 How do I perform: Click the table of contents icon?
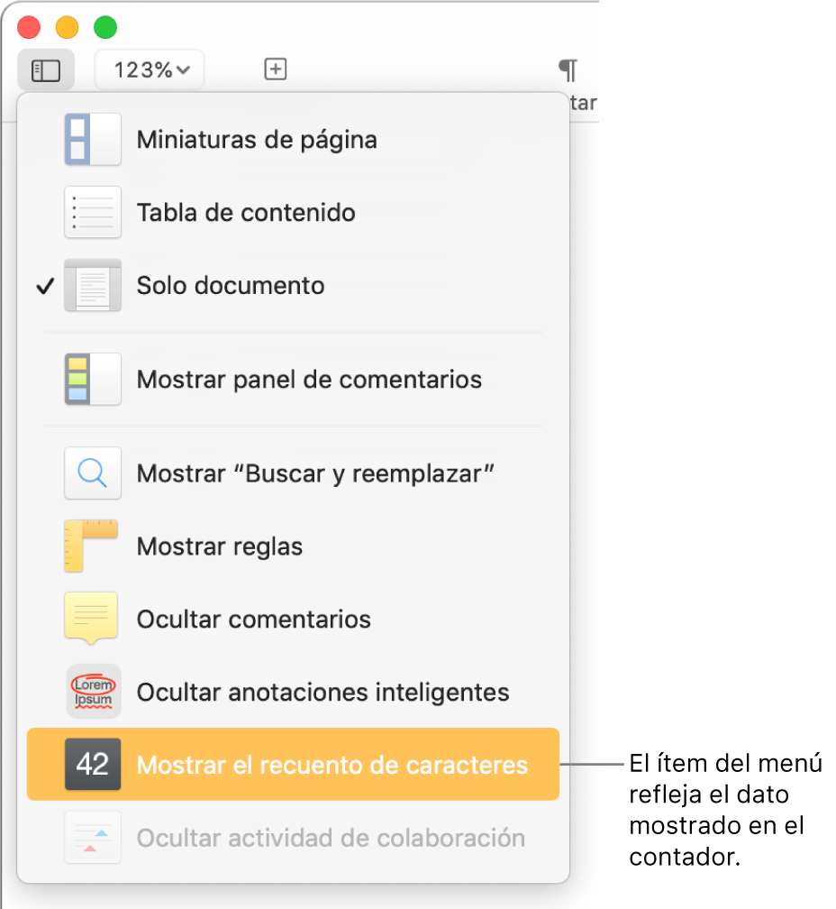(x=93, y=212)
